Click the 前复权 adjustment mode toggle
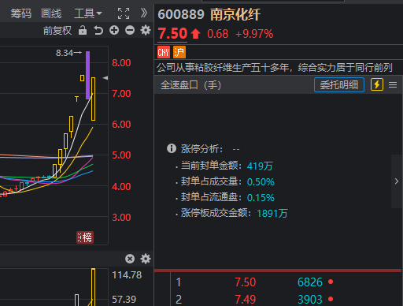 point(57,31)
